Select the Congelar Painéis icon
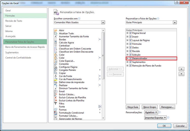The image size is (190, 131). tap(56, 70)
